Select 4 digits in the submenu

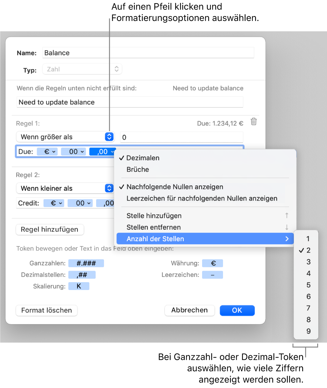[x=306, y=273]
